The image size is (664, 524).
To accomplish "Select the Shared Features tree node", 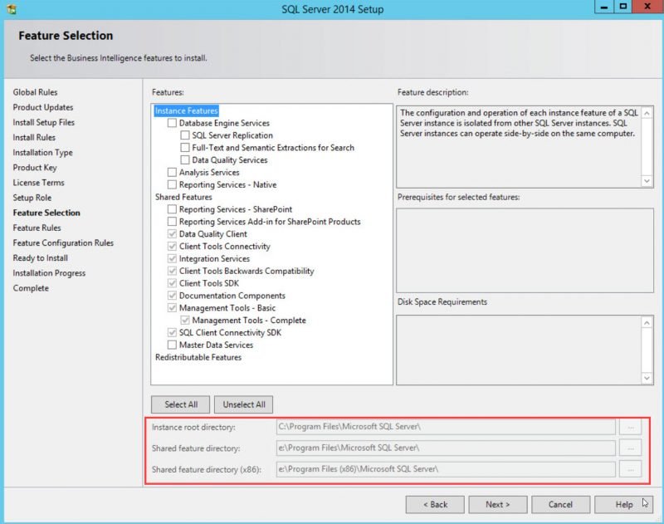I will point(183,197).
